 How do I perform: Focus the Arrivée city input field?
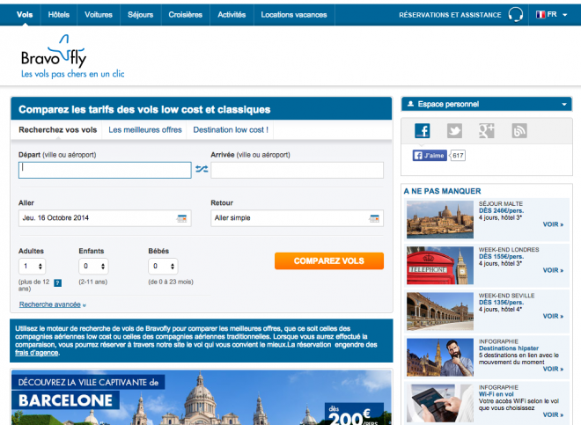click(x=298, y=170)
